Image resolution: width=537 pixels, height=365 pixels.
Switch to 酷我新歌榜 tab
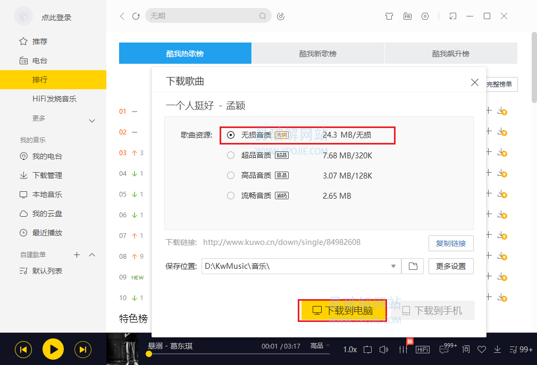(x=317, y=53)
